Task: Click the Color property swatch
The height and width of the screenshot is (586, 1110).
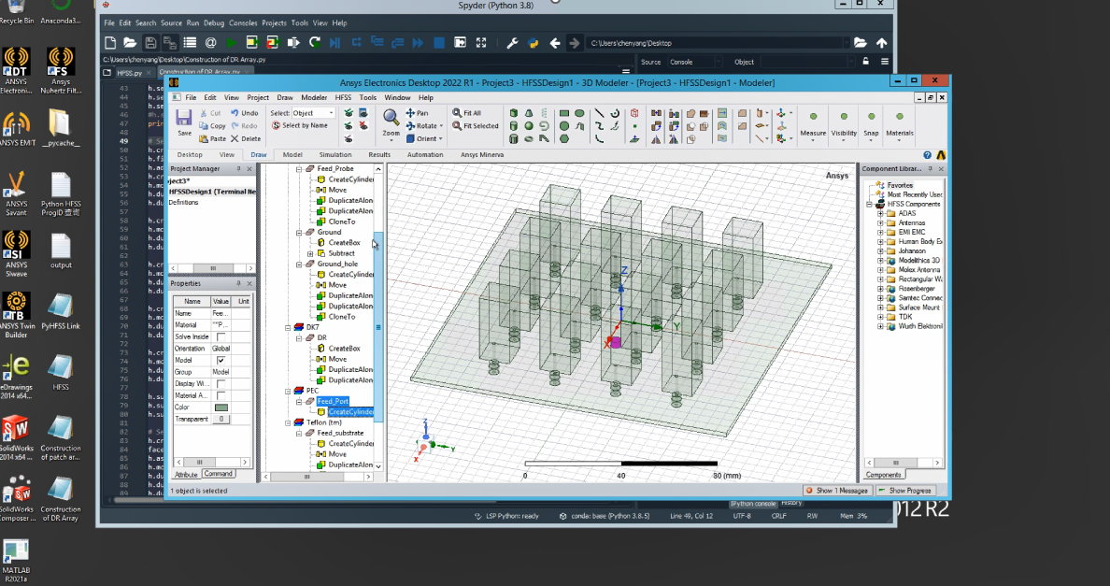Action: (x=221, y=407)
